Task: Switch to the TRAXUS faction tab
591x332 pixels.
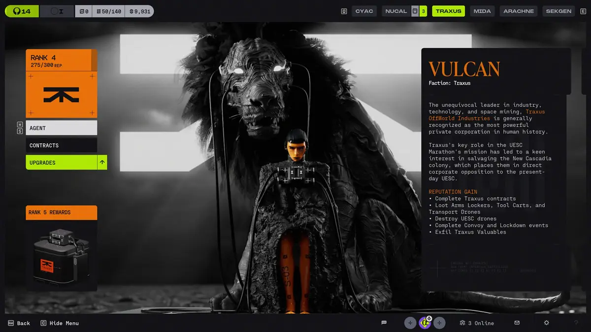Action: point(448,11)
